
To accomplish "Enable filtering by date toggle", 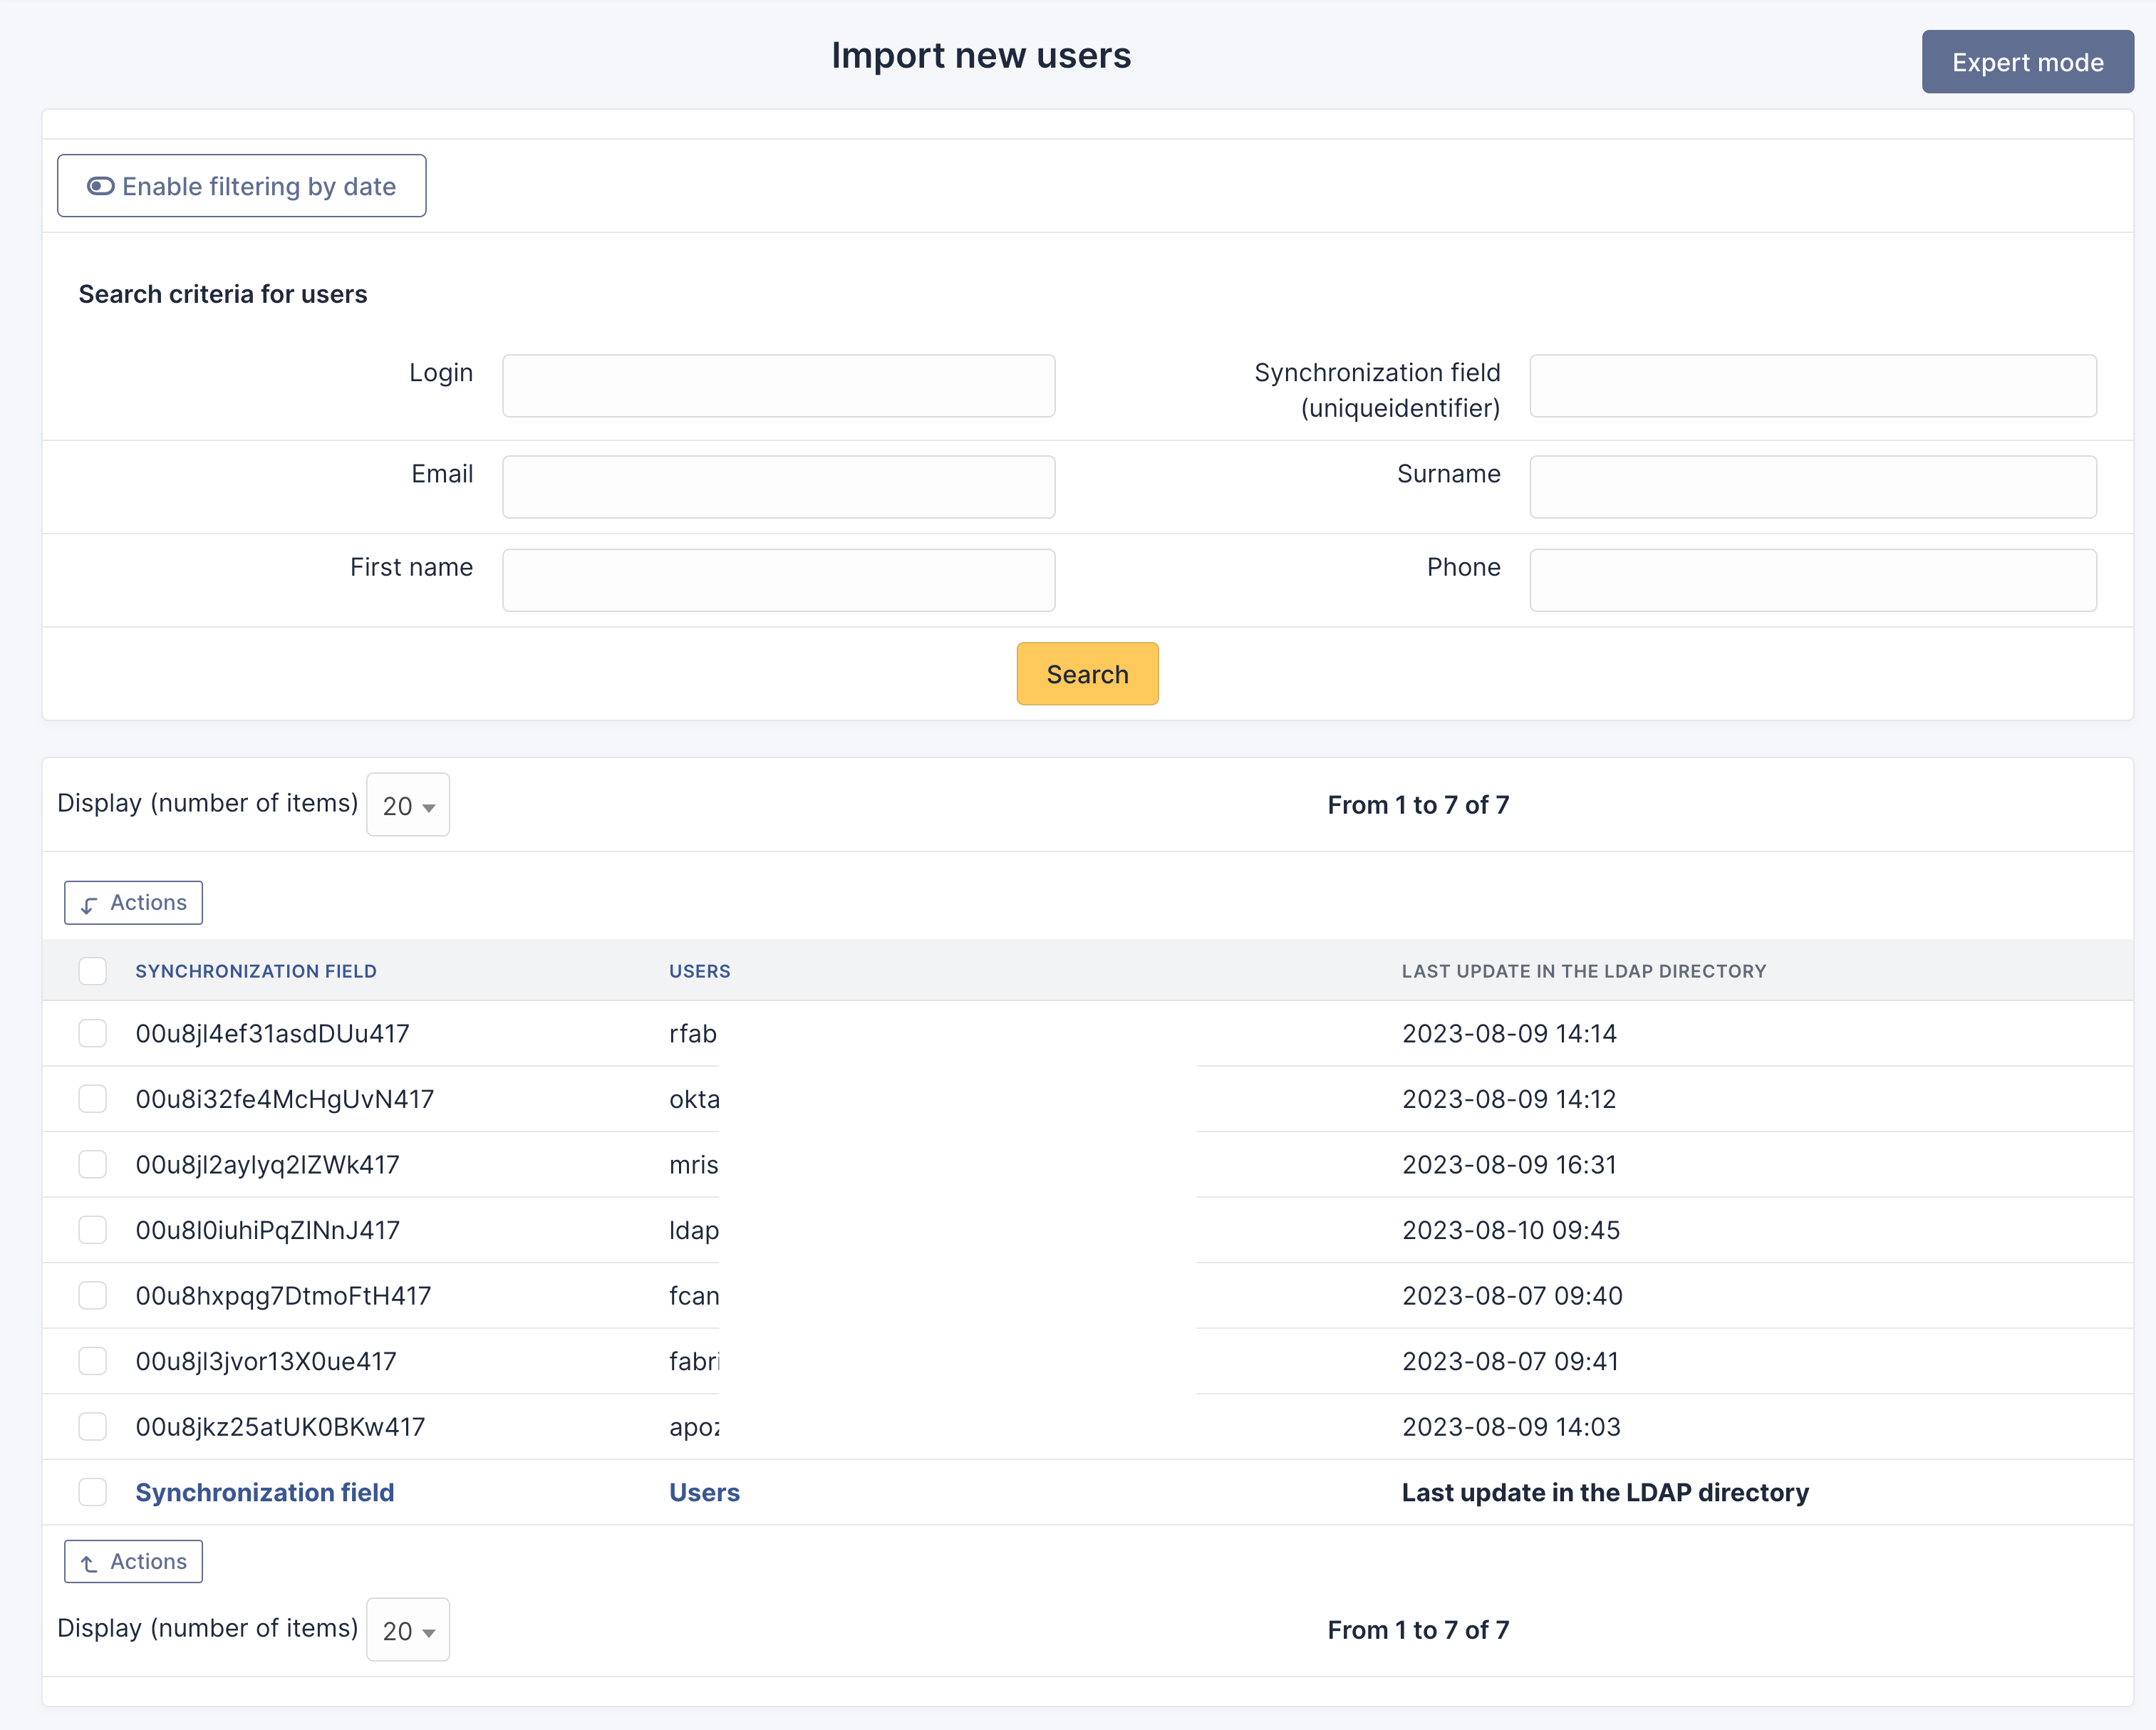I will pos(241,186).
